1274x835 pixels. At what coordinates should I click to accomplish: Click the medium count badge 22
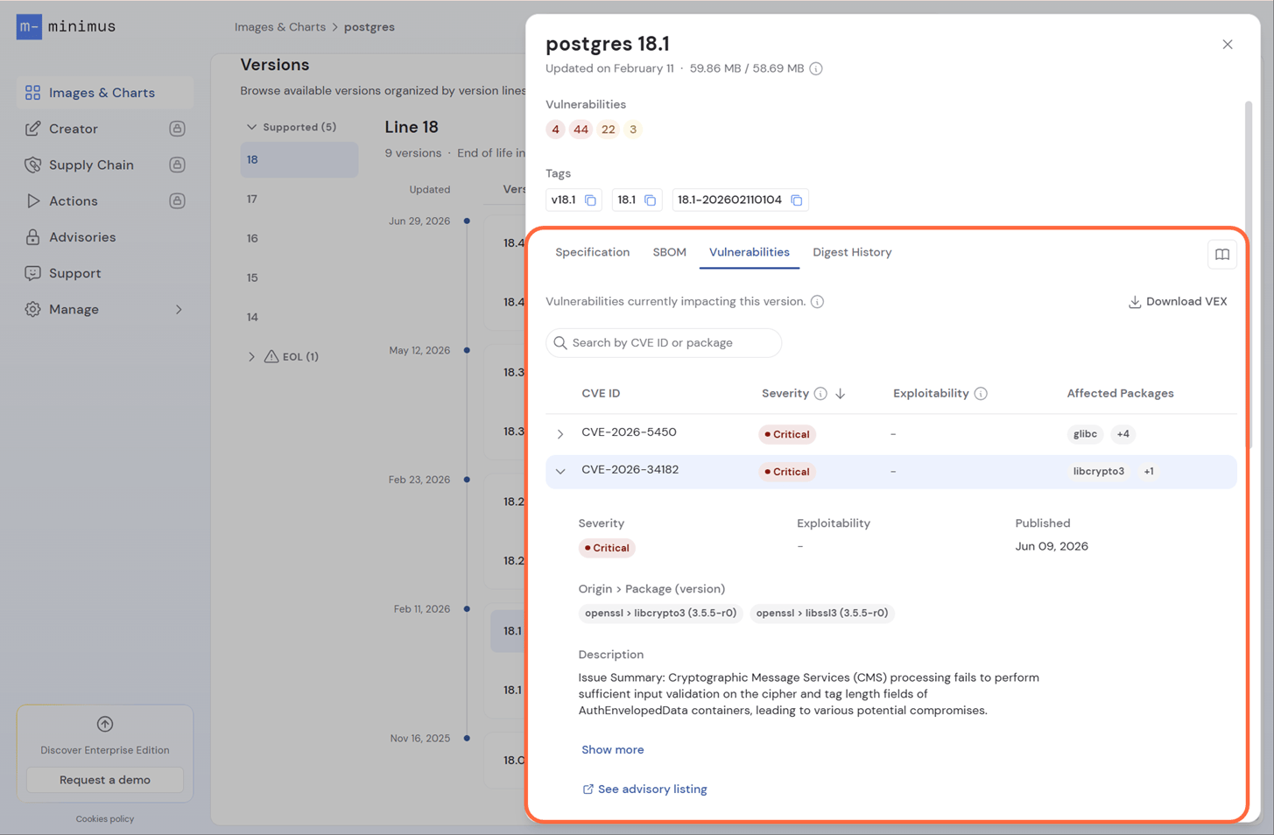click(609, 130)
